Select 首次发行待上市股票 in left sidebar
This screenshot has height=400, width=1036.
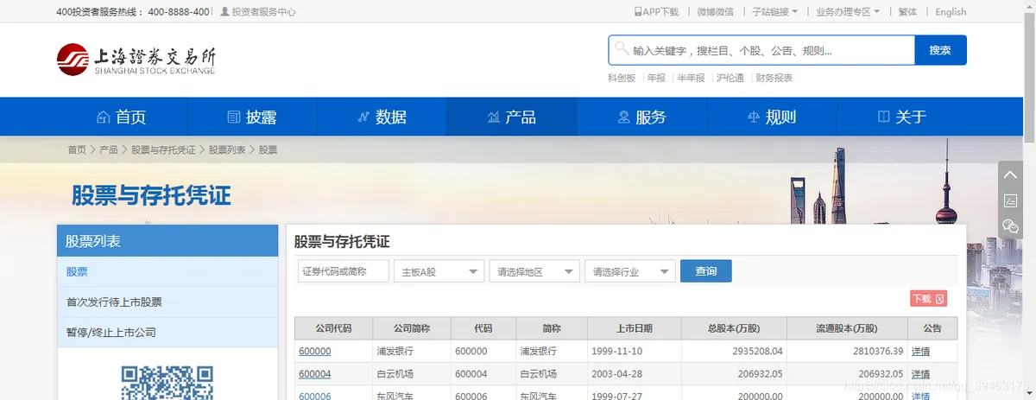point(167,302)
